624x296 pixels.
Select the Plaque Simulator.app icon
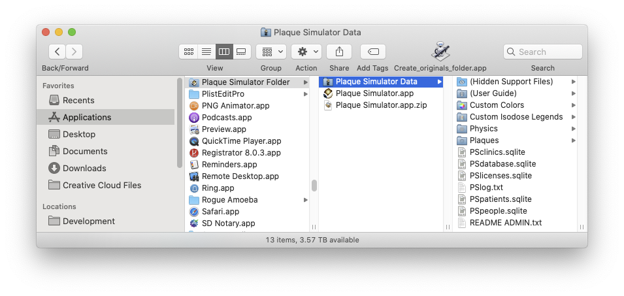coord(328,93)
